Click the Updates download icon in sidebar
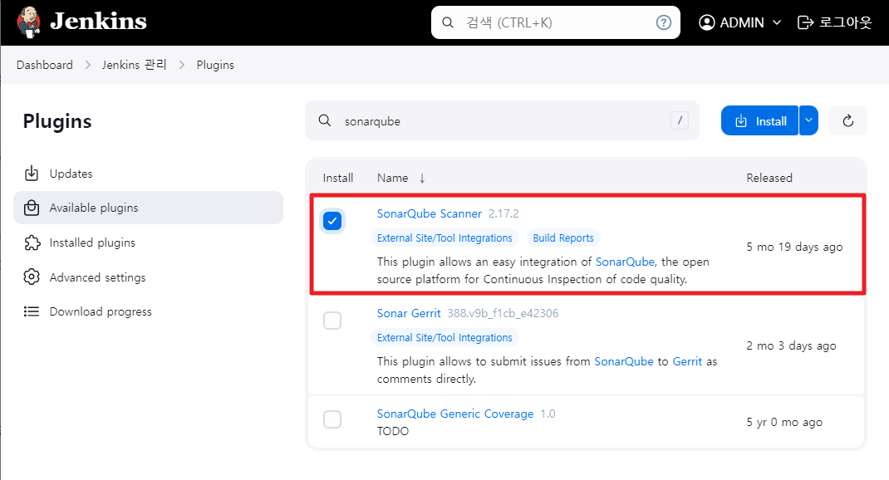This screenshot has width=889, height=480. pyautogui.click(x=32, y=174)
